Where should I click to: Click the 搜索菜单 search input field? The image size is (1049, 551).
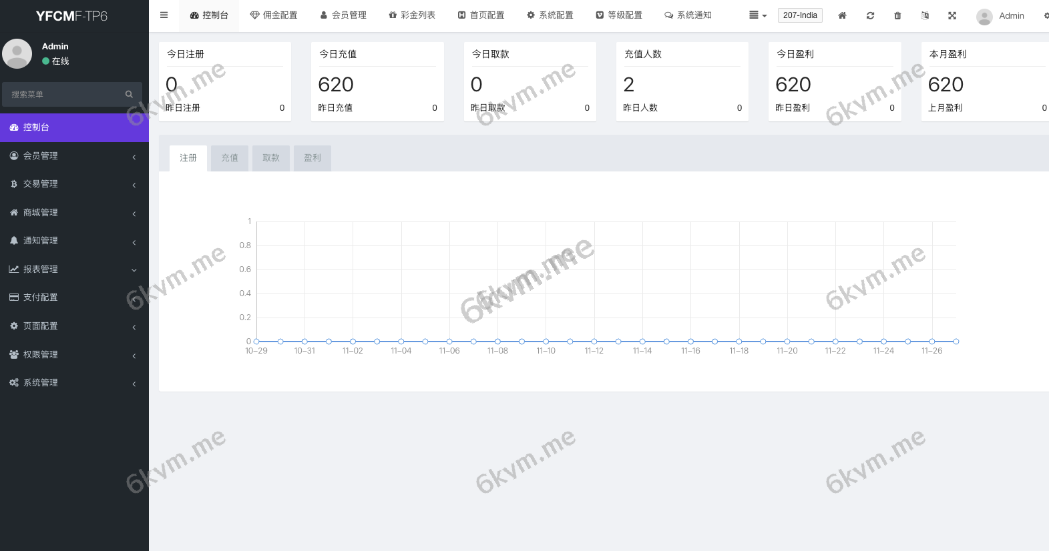[x=63, y=95]
